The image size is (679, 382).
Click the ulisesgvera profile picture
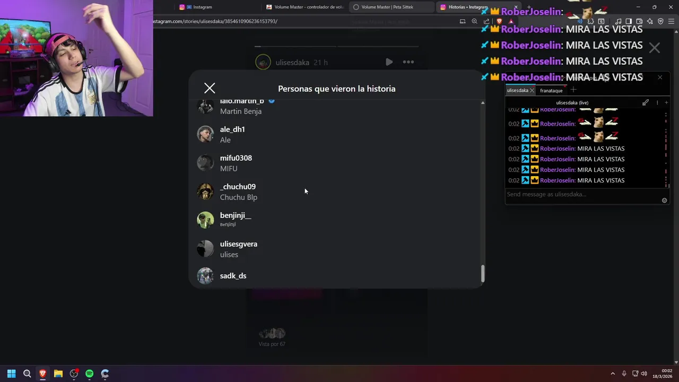click(205, 249)
